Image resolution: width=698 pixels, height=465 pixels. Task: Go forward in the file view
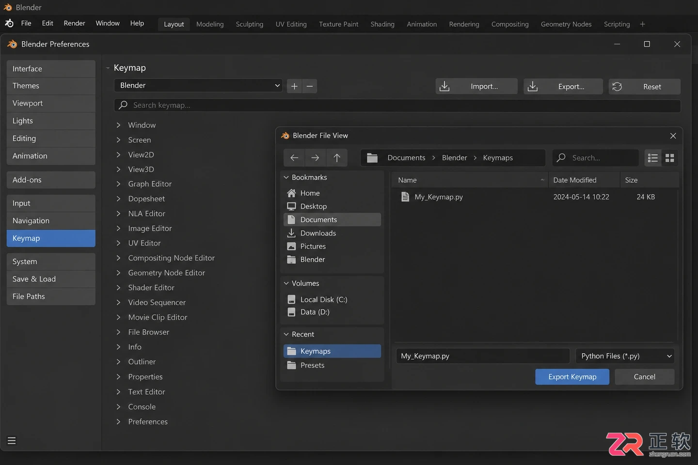(x=315, y=158)
